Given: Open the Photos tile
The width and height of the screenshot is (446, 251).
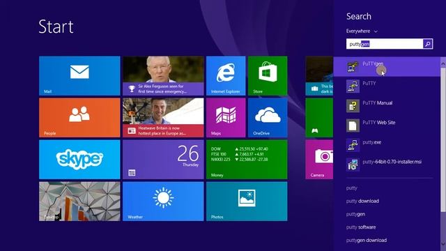Looking at the screenshot, I should tap(247, 201).
